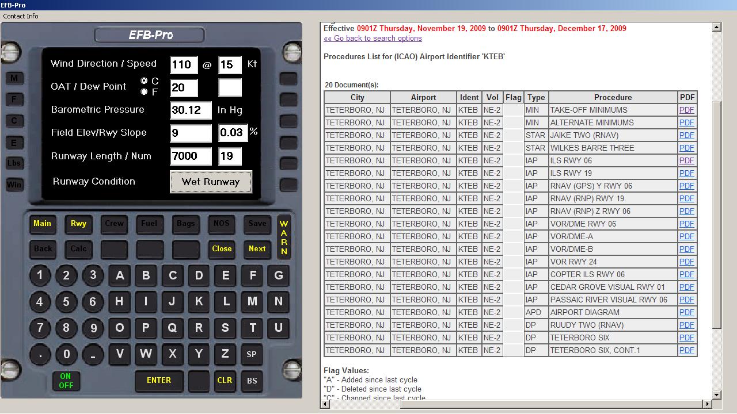
Task: Open PDF for AIRPORT DIAGRAM
Action: coord(686,312)
